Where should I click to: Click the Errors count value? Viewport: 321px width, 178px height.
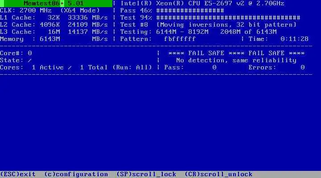[x=303, y=68]
